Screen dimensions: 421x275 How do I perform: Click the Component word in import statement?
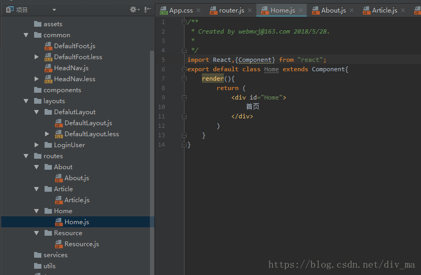click(255, 60)
